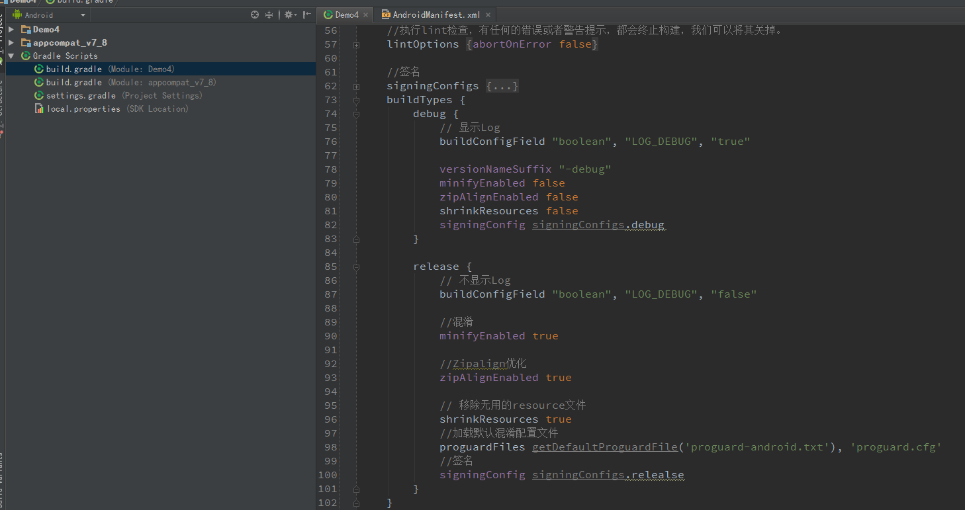
Task: Click 'zipAlignEnabled false' in the debug block
Action: pyautogui.click(x=509, y=197)
